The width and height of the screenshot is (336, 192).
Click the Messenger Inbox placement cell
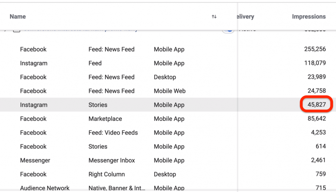pos(112,161)
